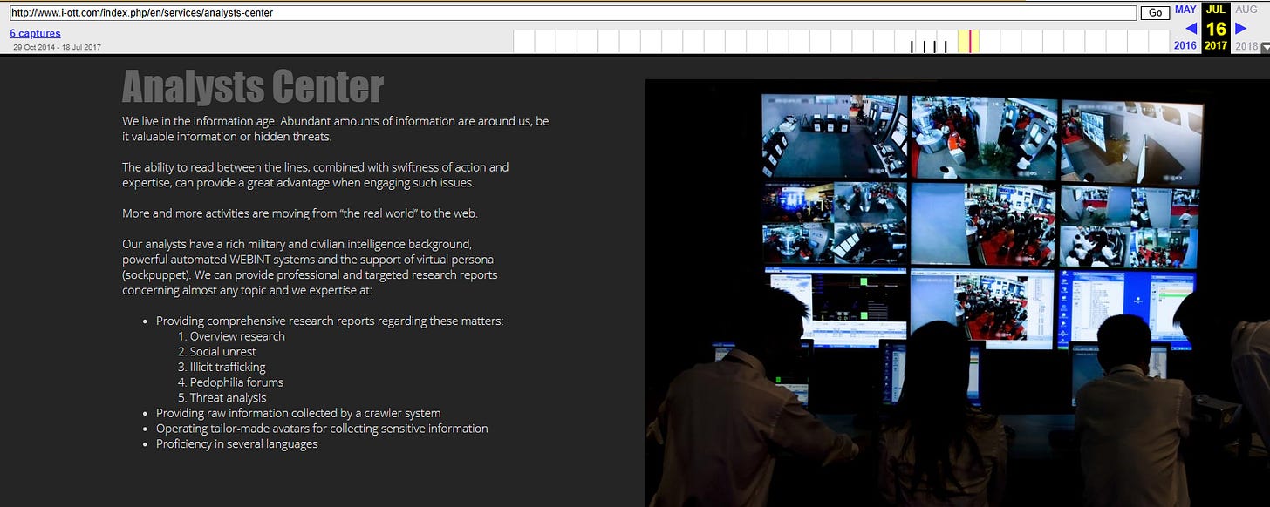This screenshot has height=507, width=1270.
Task: Click "Proficiency in several languages" bullet
Action: click(x=237, y=444)
